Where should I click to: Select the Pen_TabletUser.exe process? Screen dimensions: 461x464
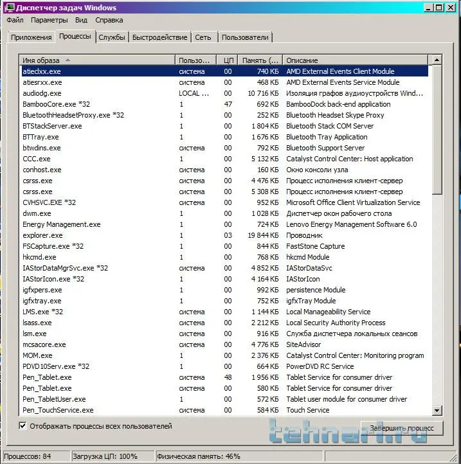click(225, 400)
